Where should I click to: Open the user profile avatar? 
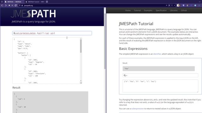pyautogui.click(x=178, y=5)
